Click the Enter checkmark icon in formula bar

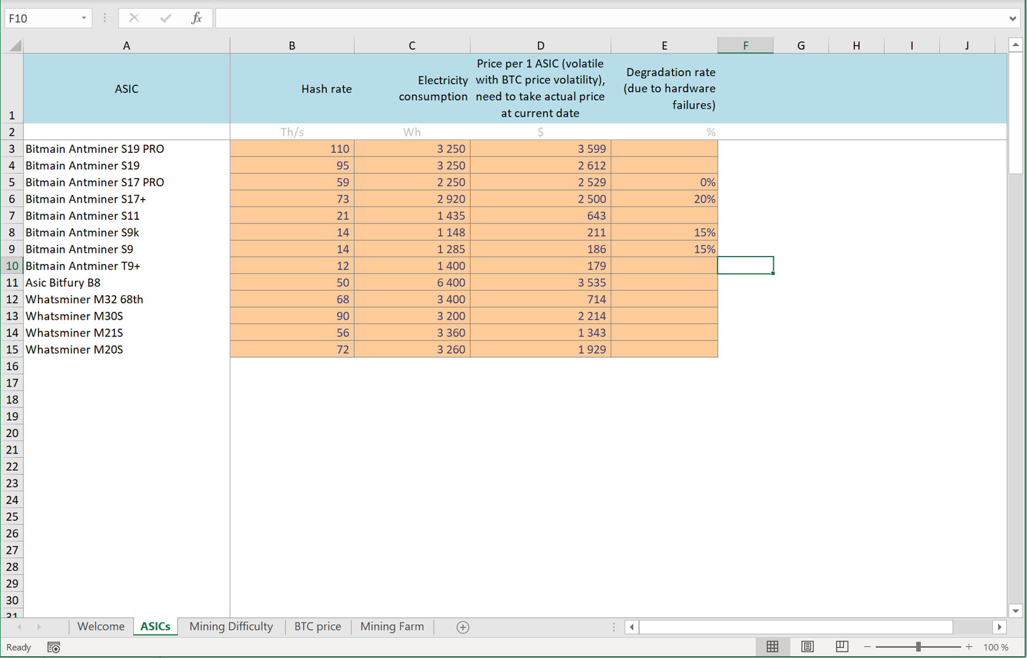165,18
